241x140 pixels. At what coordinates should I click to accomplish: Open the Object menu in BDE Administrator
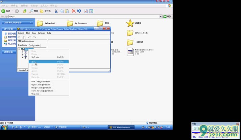point(21,33)
